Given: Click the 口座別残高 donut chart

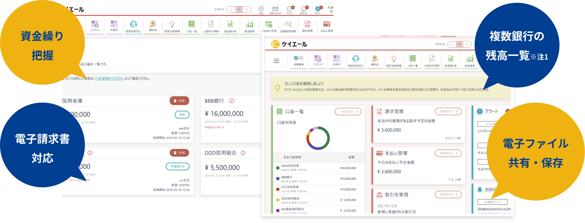Looking at the screenshot, I should pyautogui.click(x=318, y=138).
